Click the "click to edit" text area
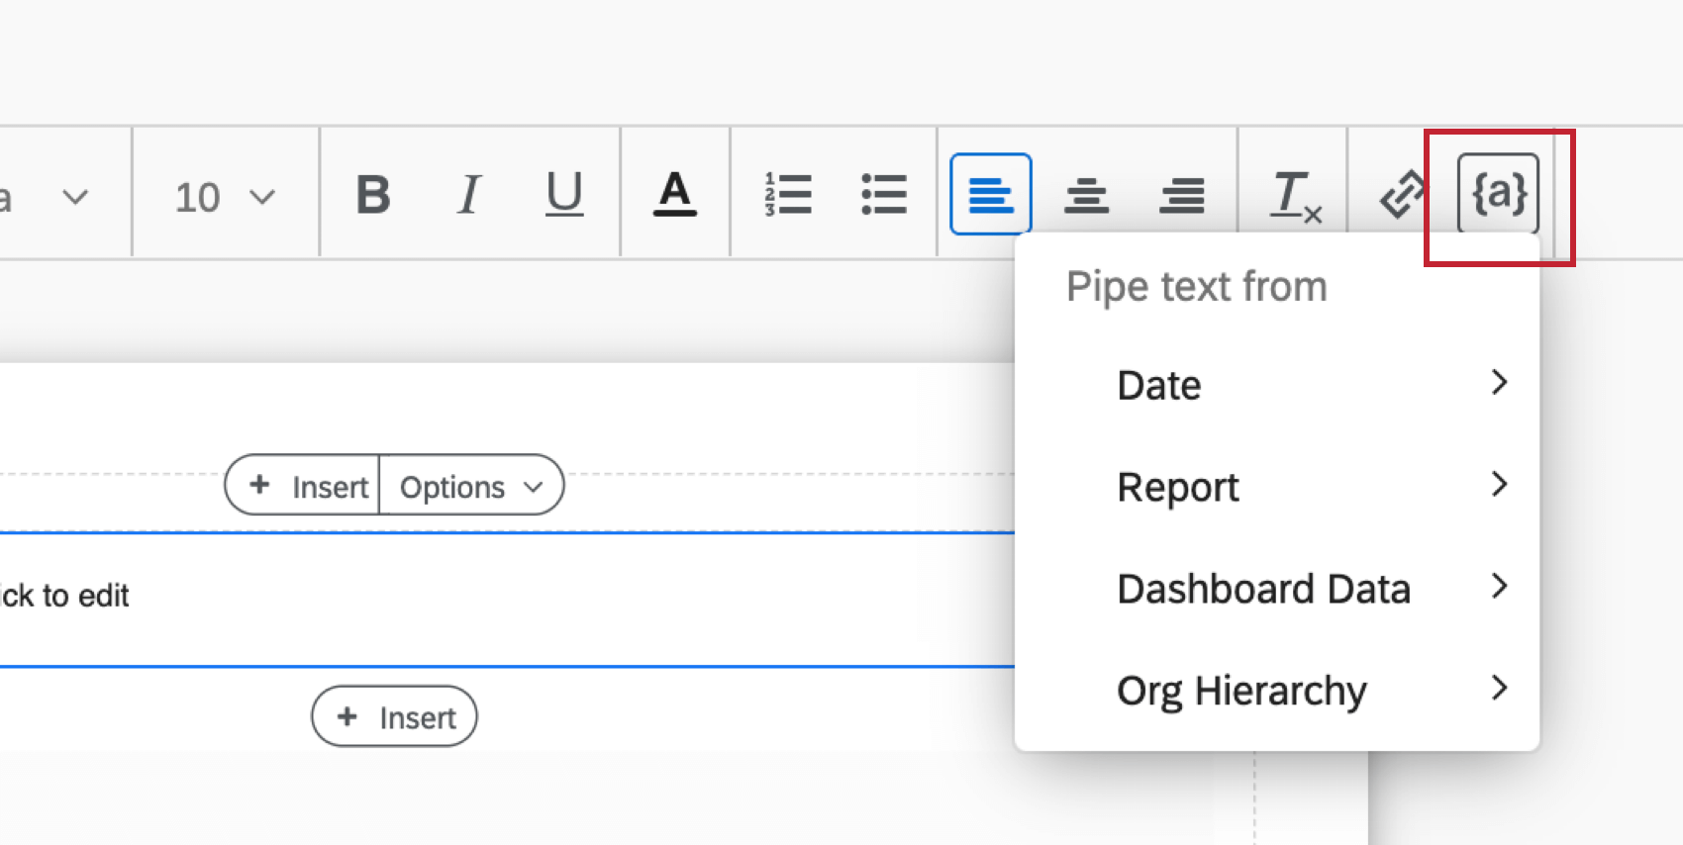Screen dimensions: 1683x845 point(65,596)
